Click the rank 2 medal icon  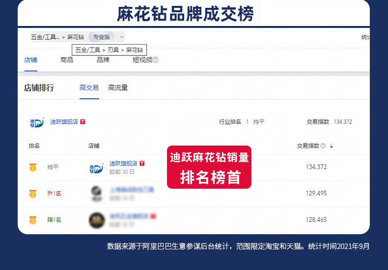33,194
